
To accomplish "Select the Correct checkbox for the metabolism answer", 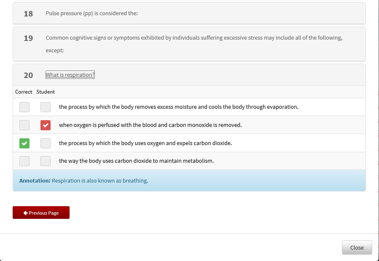I will point(24,161).
